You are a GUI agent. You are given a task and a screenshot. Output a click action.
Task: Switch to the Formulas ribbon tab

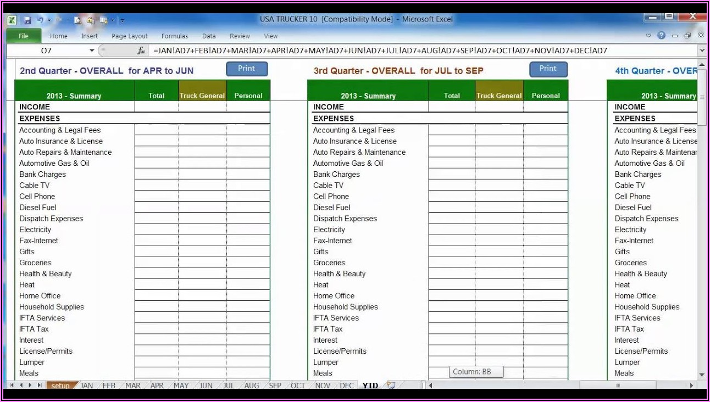click(x=175, y=36)
